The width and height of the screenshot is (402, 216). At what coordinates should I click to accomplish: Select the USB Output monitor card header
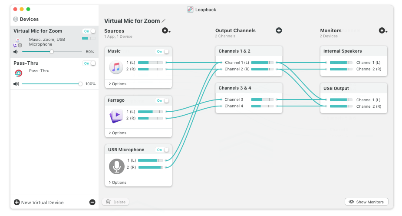pos(353,88)
